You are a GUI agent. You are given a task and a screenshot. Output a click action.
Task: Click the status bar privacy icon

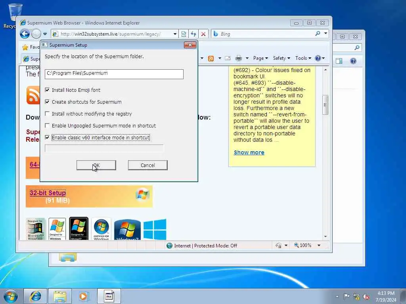click(278, 245)
